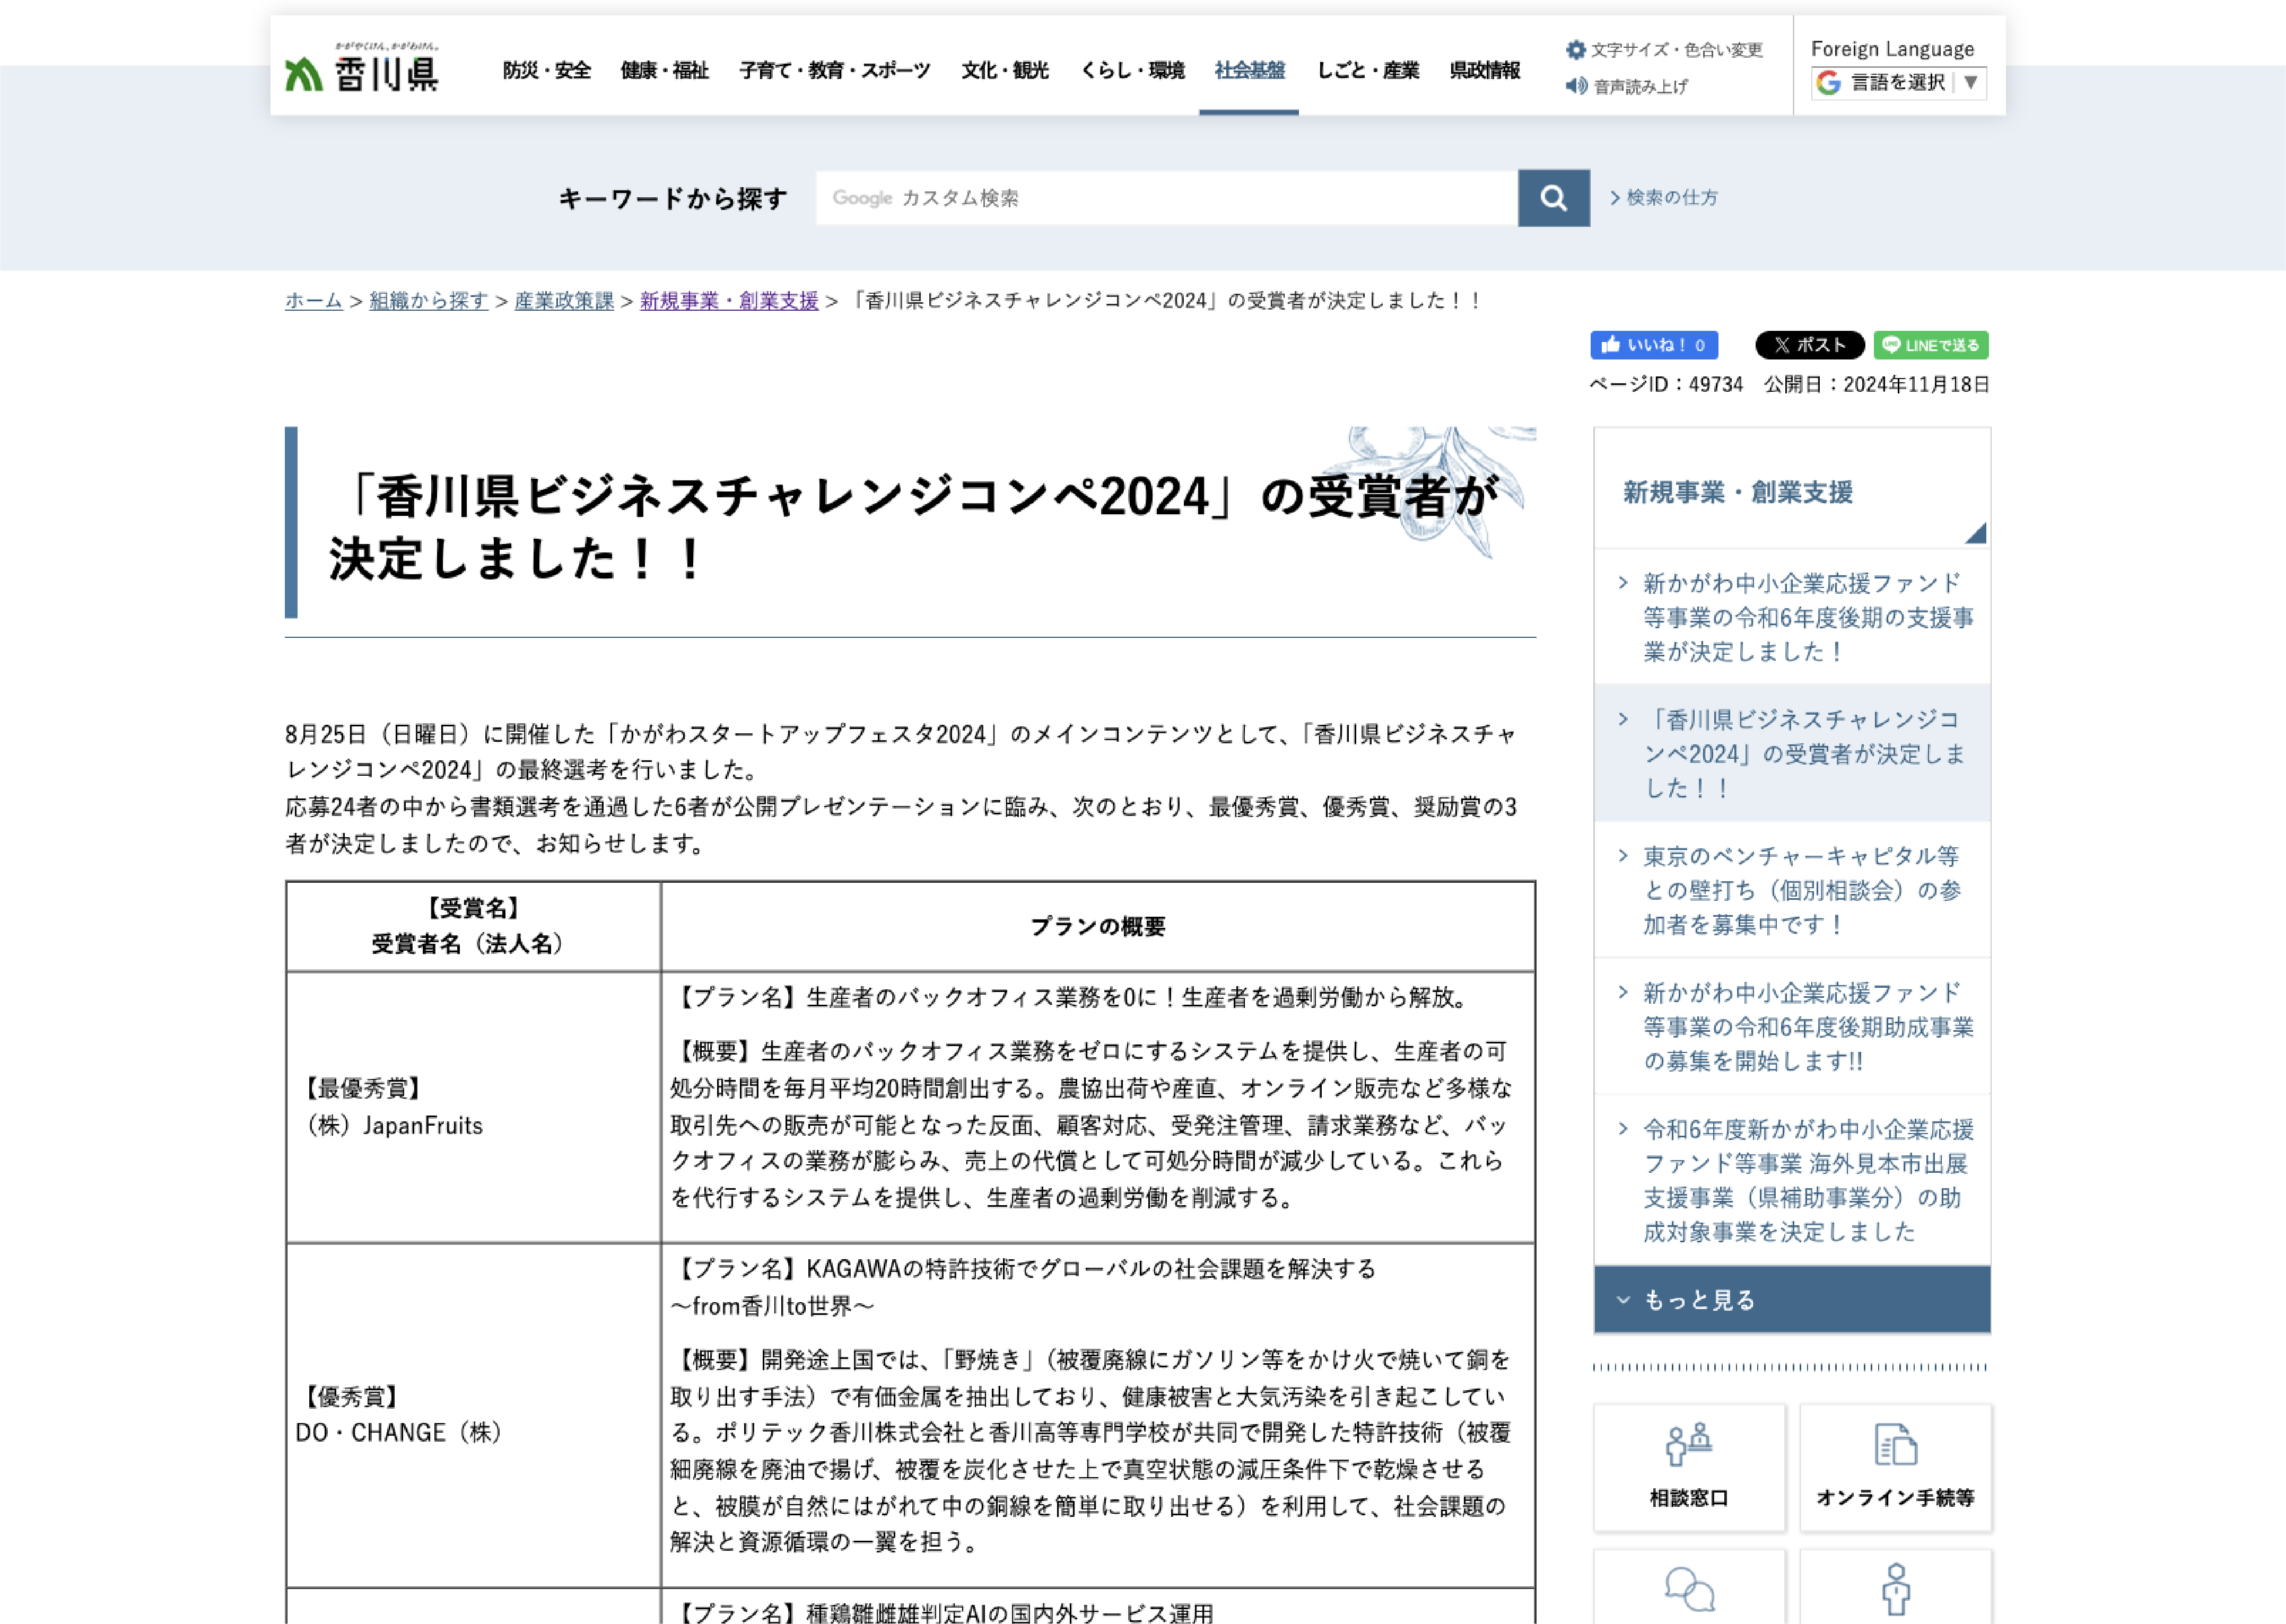Click the magnifier search button
The image size is (2286, 1624).
[1552, 198]
